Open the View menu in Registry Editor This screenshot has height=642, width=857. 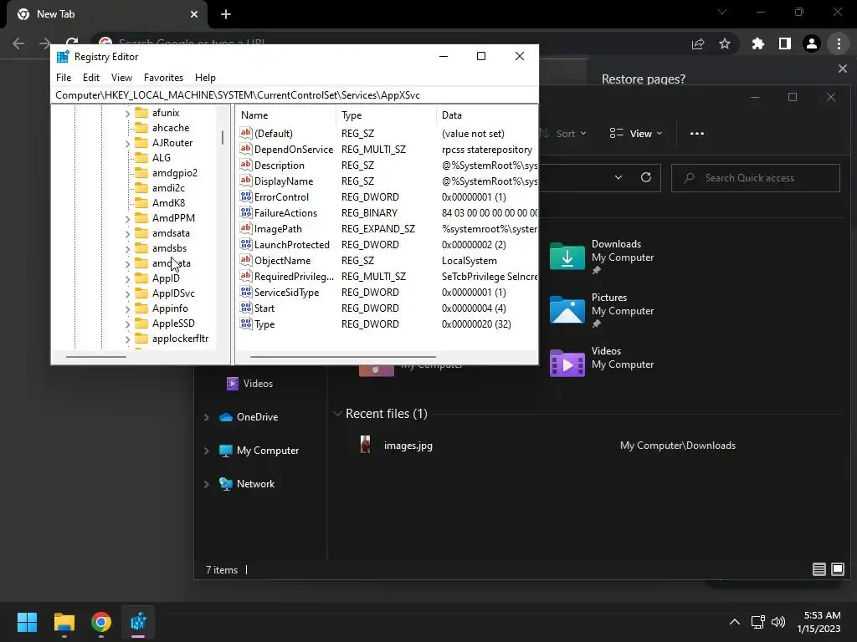pos(121,78)
